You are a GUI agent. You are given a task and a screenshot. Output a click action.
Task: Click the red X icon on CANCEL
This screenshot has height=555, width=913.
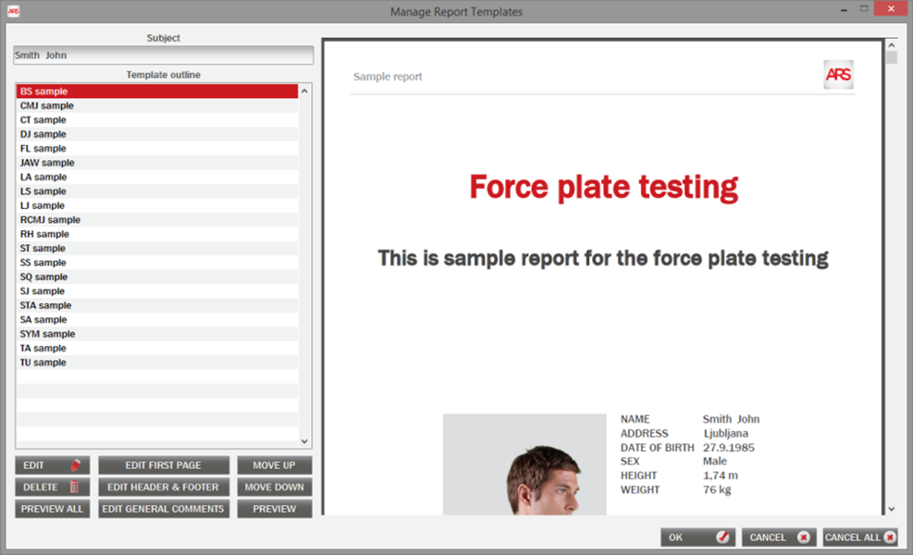pyautogui.click(x=803, y=537)
